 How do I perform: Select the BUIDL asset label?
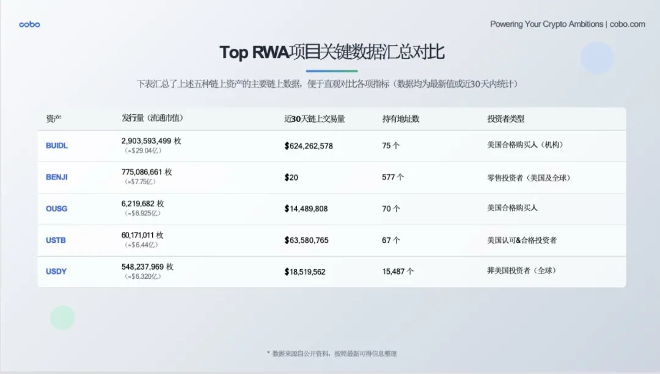(56, 146)
